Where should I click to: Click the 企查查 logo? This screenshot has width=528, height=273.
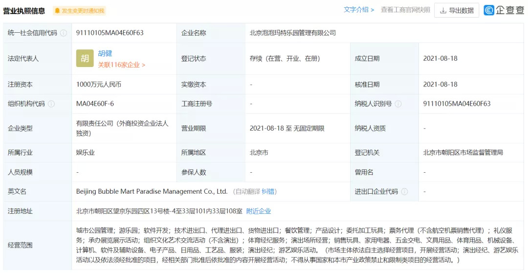click(504, 10)
